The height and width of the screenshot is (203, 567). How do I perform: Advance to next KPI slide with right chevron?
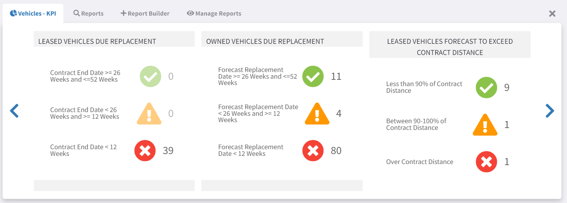(550, 111)
